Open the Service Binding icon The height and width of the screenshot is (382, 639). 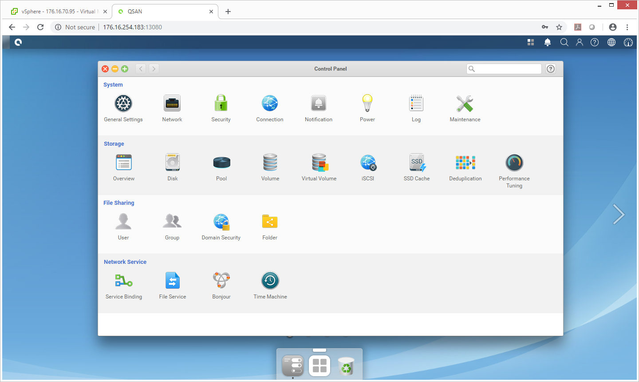124,281
